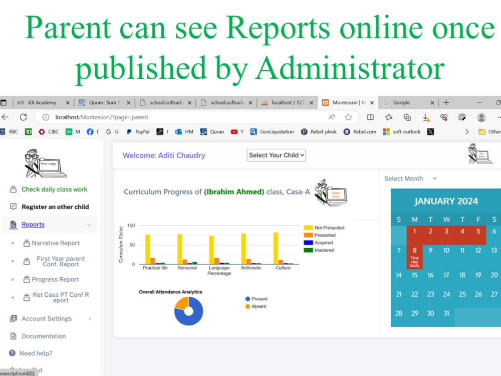501x376 pixels.
Task: Open the tab actions menu icon
Action: [3, 103]
